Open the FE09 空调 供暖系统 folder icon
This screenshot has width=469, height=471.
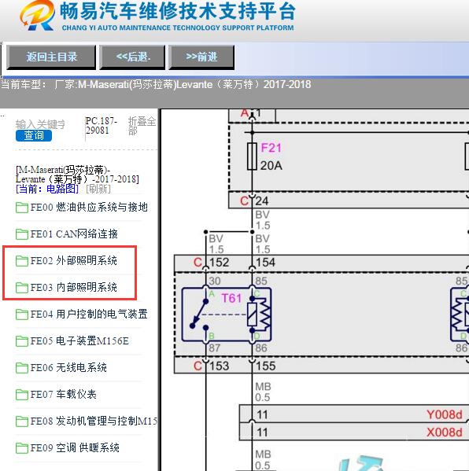[22, 448]
